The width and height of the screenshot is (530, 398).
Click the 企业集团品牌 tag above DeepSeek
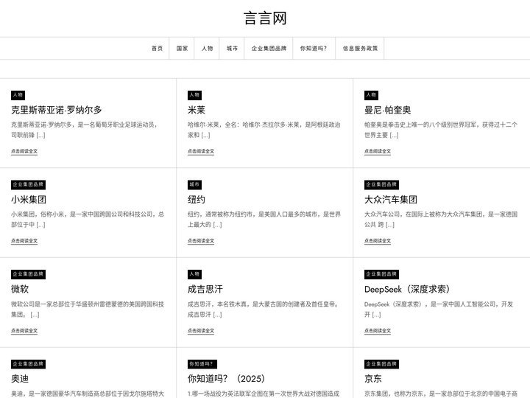[x=381, y=274]
